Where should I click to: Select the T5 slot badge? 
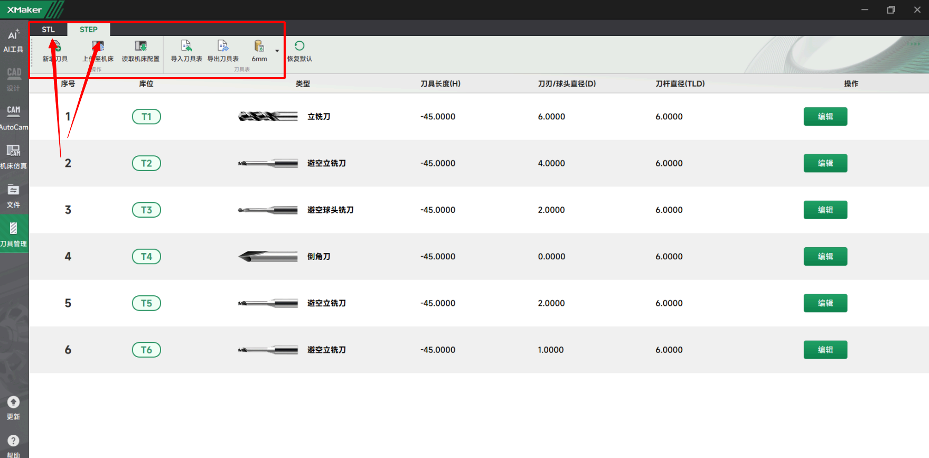click(x=146, y=303)
